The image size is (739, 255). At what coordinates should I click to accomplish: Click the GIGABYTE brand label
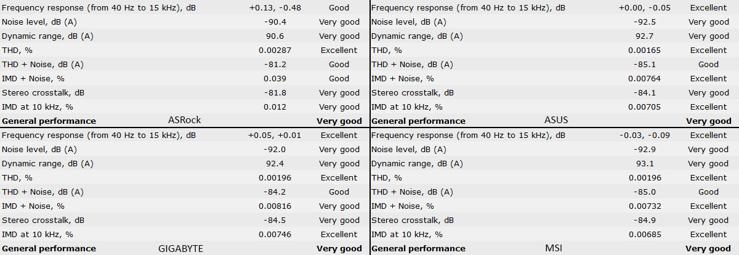(180, 248)
